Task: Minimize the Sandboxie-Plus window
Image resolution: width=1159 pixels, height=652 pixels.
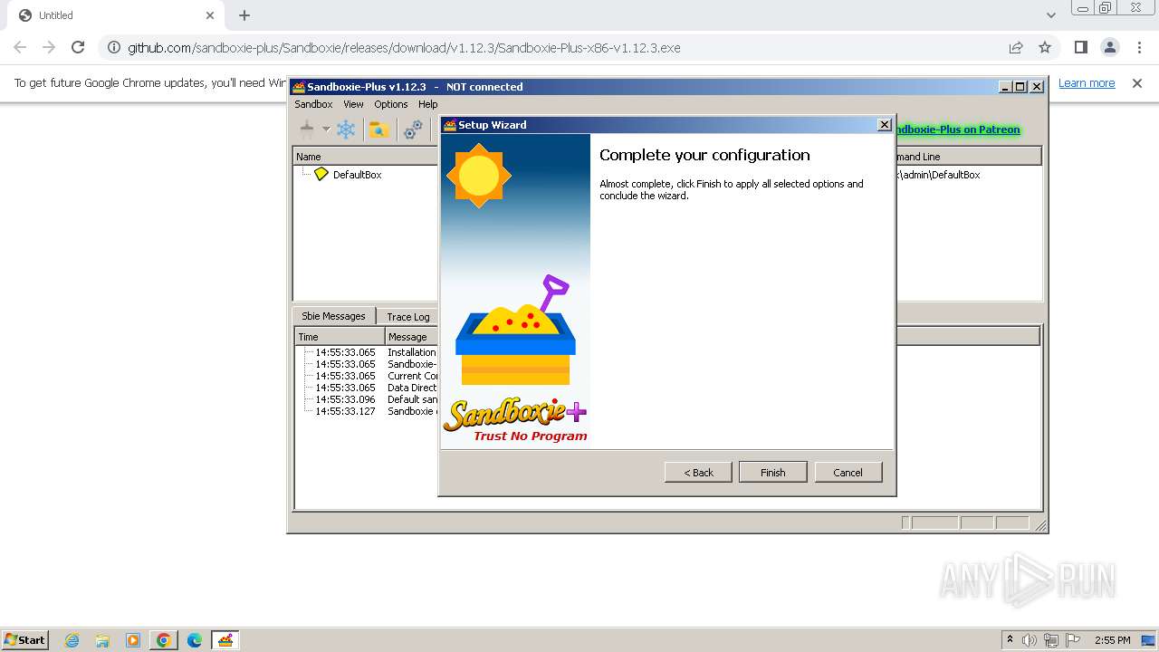Action: point(1005,87)
